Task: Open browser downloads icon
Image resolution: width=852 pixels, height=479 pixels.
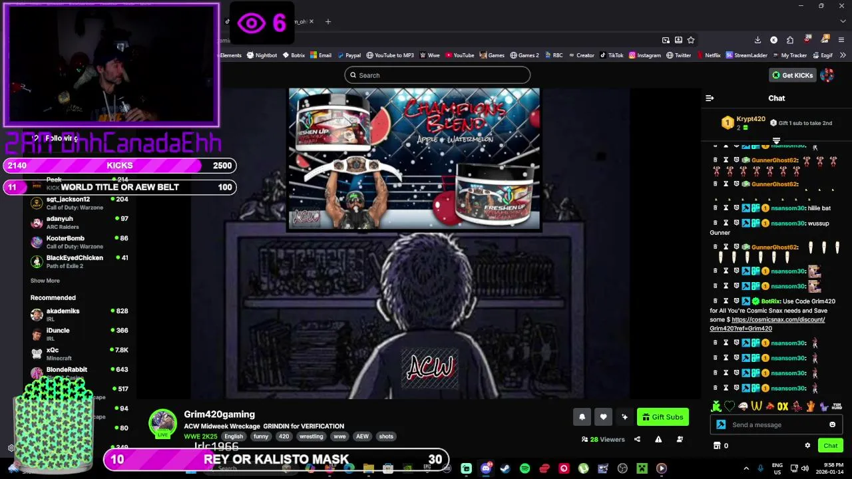Action: pos(757,40)
